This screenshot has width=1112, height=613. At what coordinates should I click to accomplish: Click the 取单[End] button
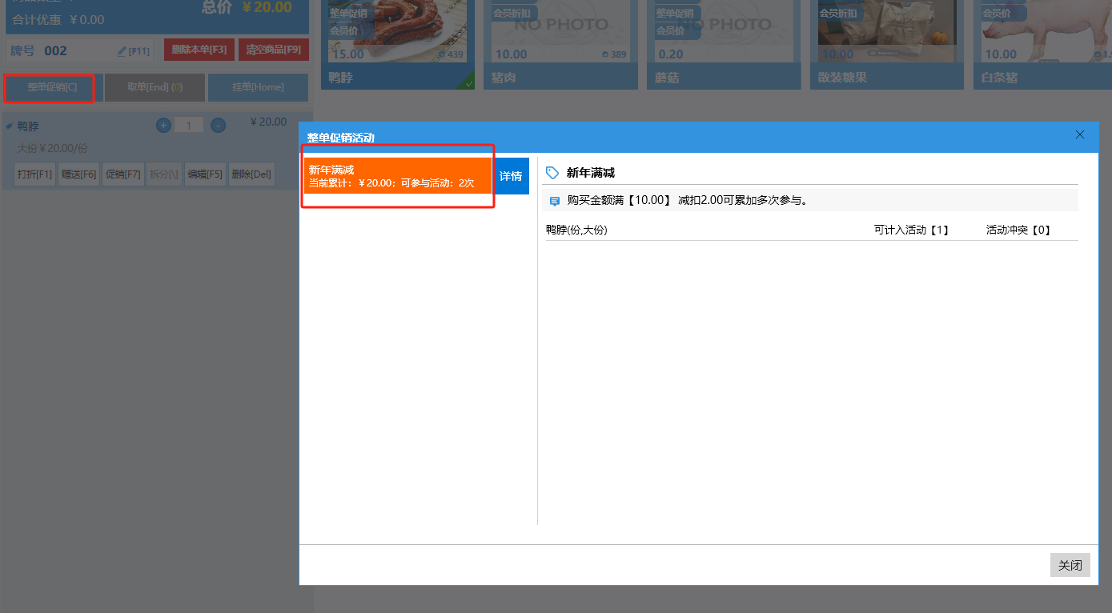[x=155, y=87]
